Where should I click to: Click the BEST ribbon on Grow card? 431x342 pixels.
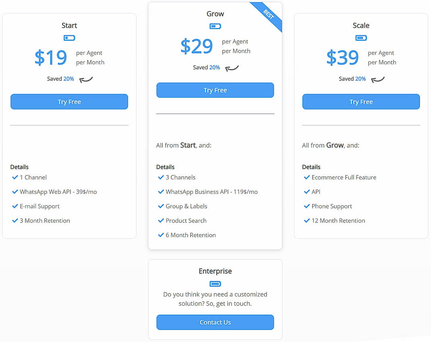click(268, 14)
